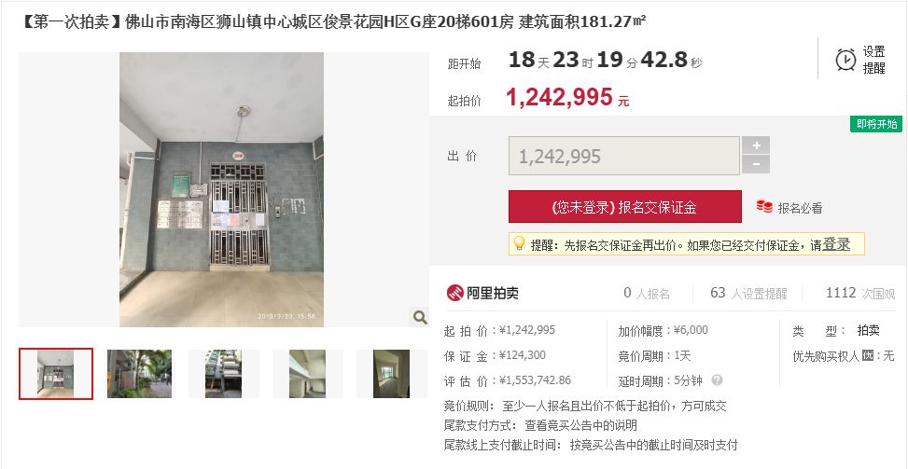Click the alarm clock reminder icon
The image size is (908, 469).
(x=845, y=60)
